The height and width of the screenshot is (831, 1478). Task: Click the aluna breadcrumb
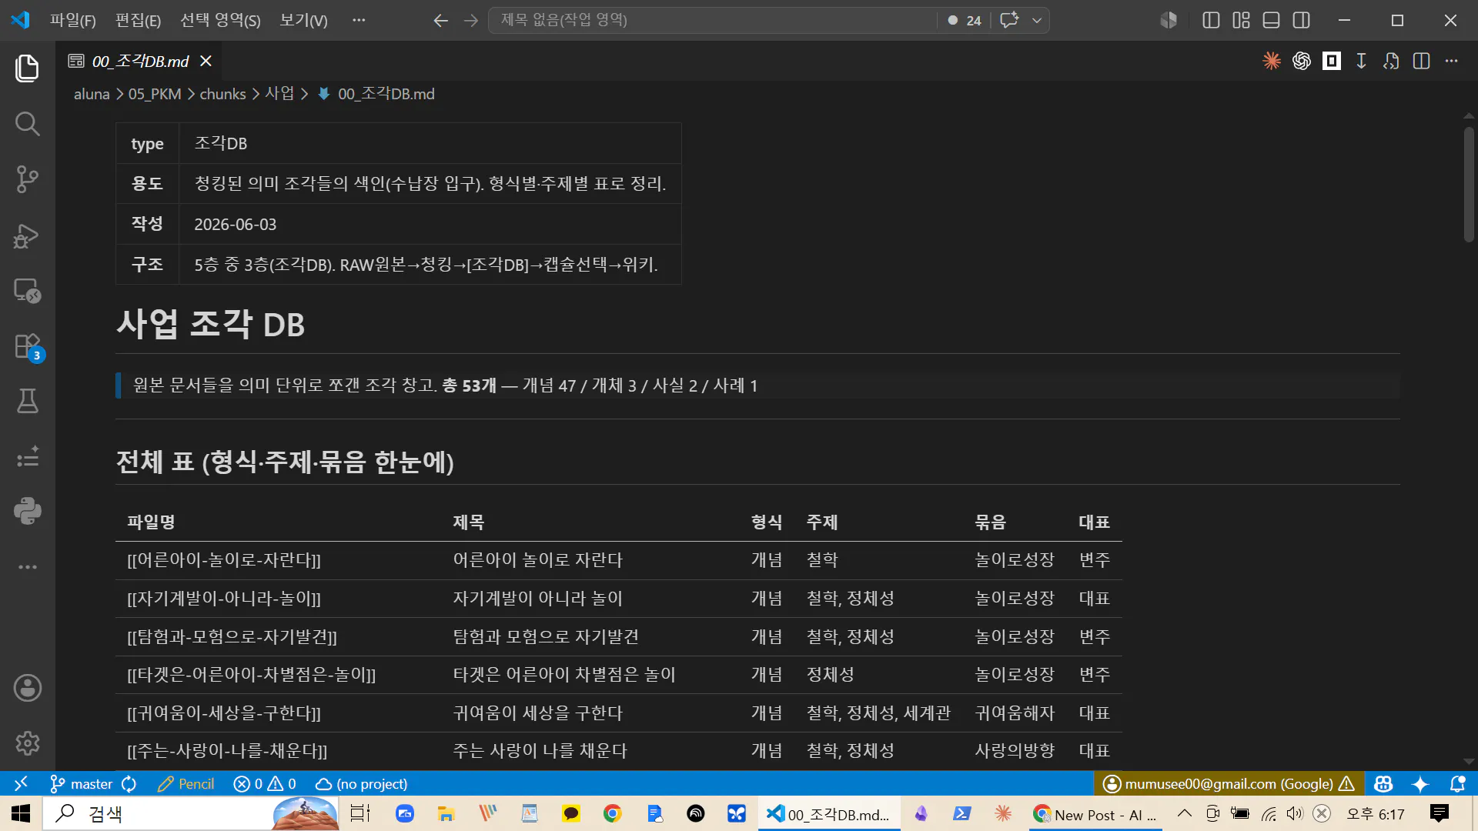(x=92, y=94)
